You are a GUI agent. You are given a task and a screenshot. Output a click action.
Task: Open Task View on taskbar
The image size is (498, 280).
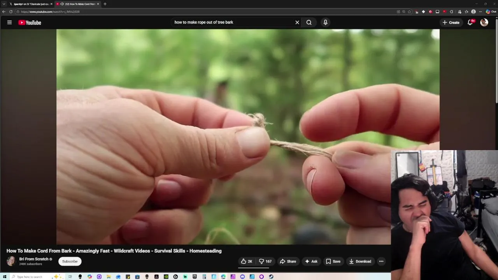coord(70,276)
